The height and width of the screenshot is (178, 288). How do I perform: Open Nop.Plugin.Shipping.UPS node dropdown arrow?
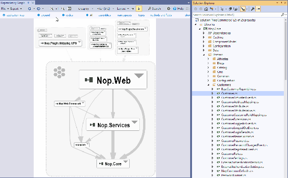pos(79,42)
